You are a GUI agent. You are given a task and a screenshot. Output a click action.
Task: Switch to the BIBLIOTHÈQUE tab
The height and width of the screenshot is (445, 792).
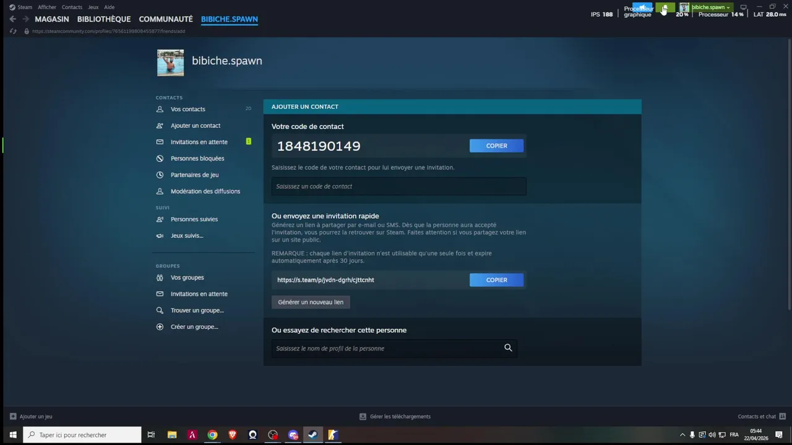coord(104,19)
